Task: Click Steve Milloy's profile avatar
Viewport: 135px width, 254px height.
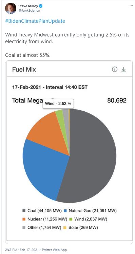Action: [x=11, y=9]
